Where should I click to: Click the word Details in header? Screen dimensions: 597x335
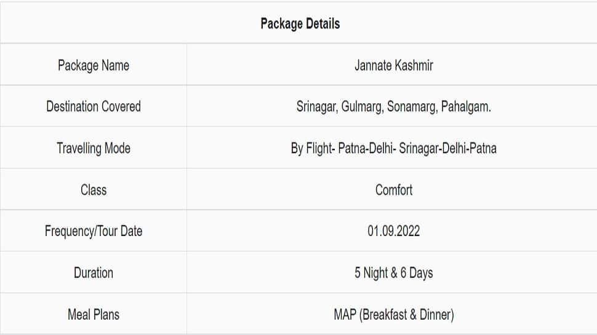click(323, 23)
